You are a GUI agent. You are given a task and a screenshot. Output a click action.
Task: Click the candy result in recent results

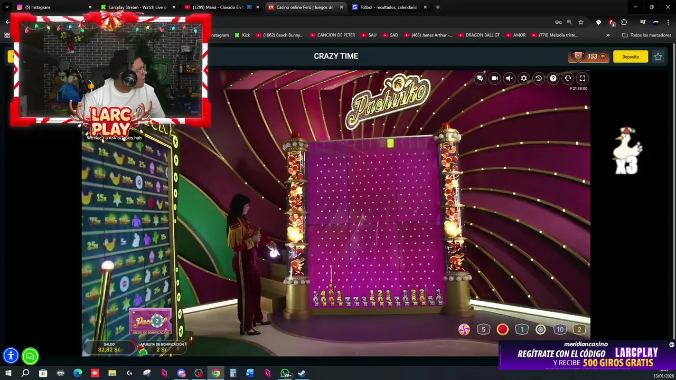point(464,329)
